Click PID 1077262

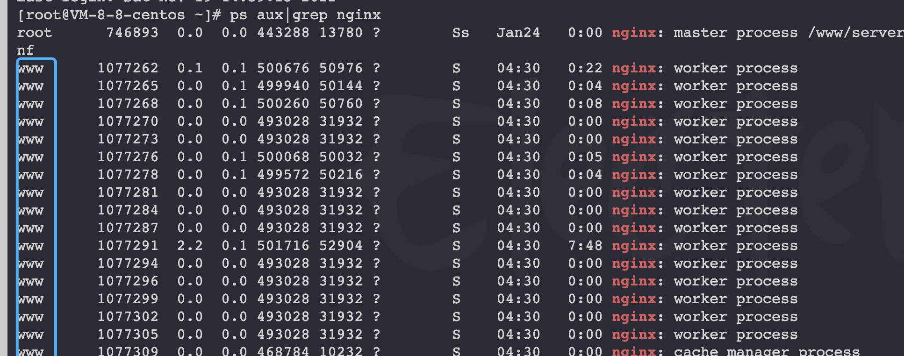[x=128, y=68]
